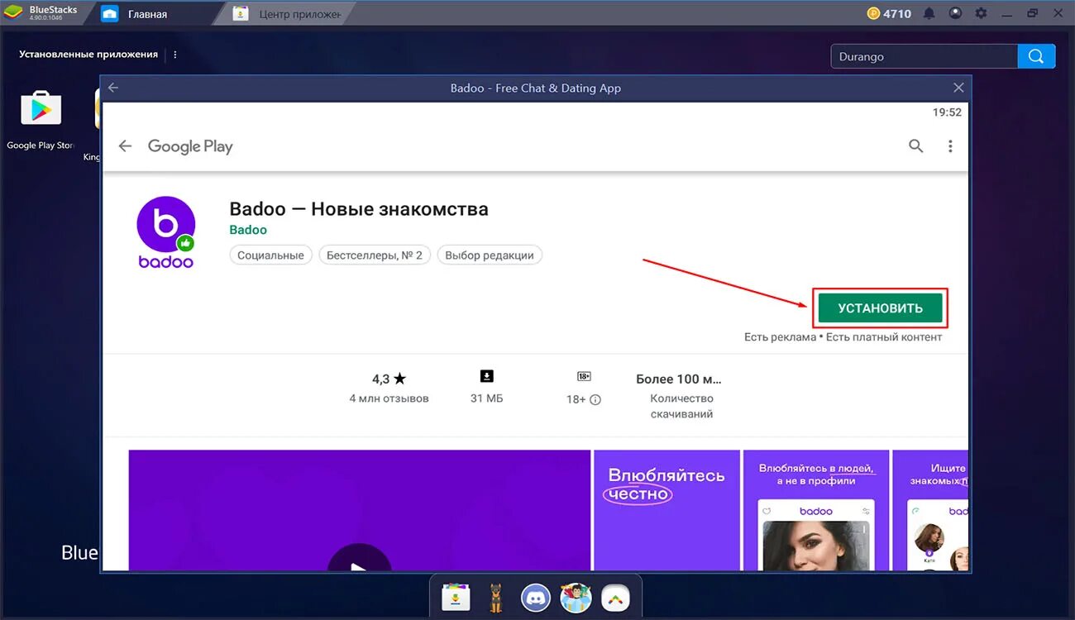Open the app center dock icon
This screenshot has height=620, width=1075.
(x=456, y=597)
